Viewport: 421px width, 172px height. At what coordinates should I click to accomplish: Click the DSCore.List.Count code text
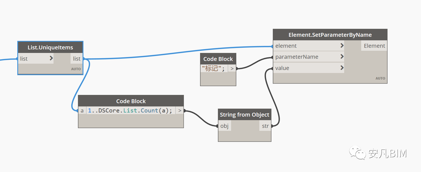131,111
